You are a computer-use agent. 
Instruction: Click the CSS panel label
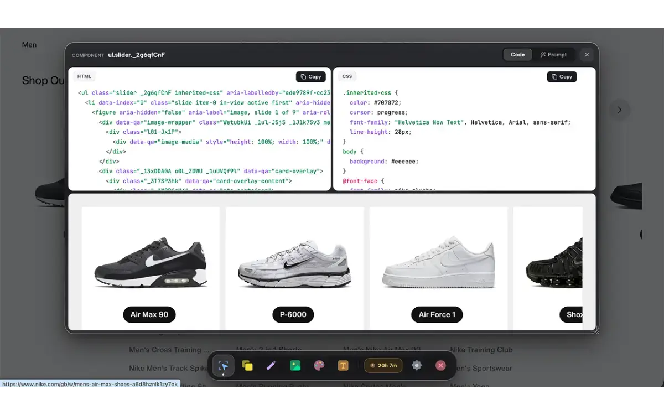[x=347, y=76]
